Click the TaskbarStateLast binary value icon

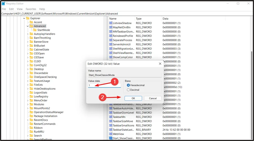click(111, 130)
